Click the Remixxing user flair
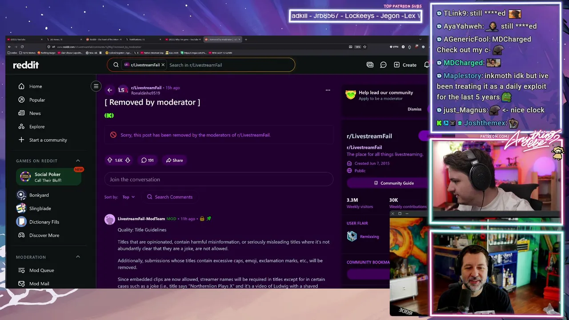 click(x=369, y=236)
